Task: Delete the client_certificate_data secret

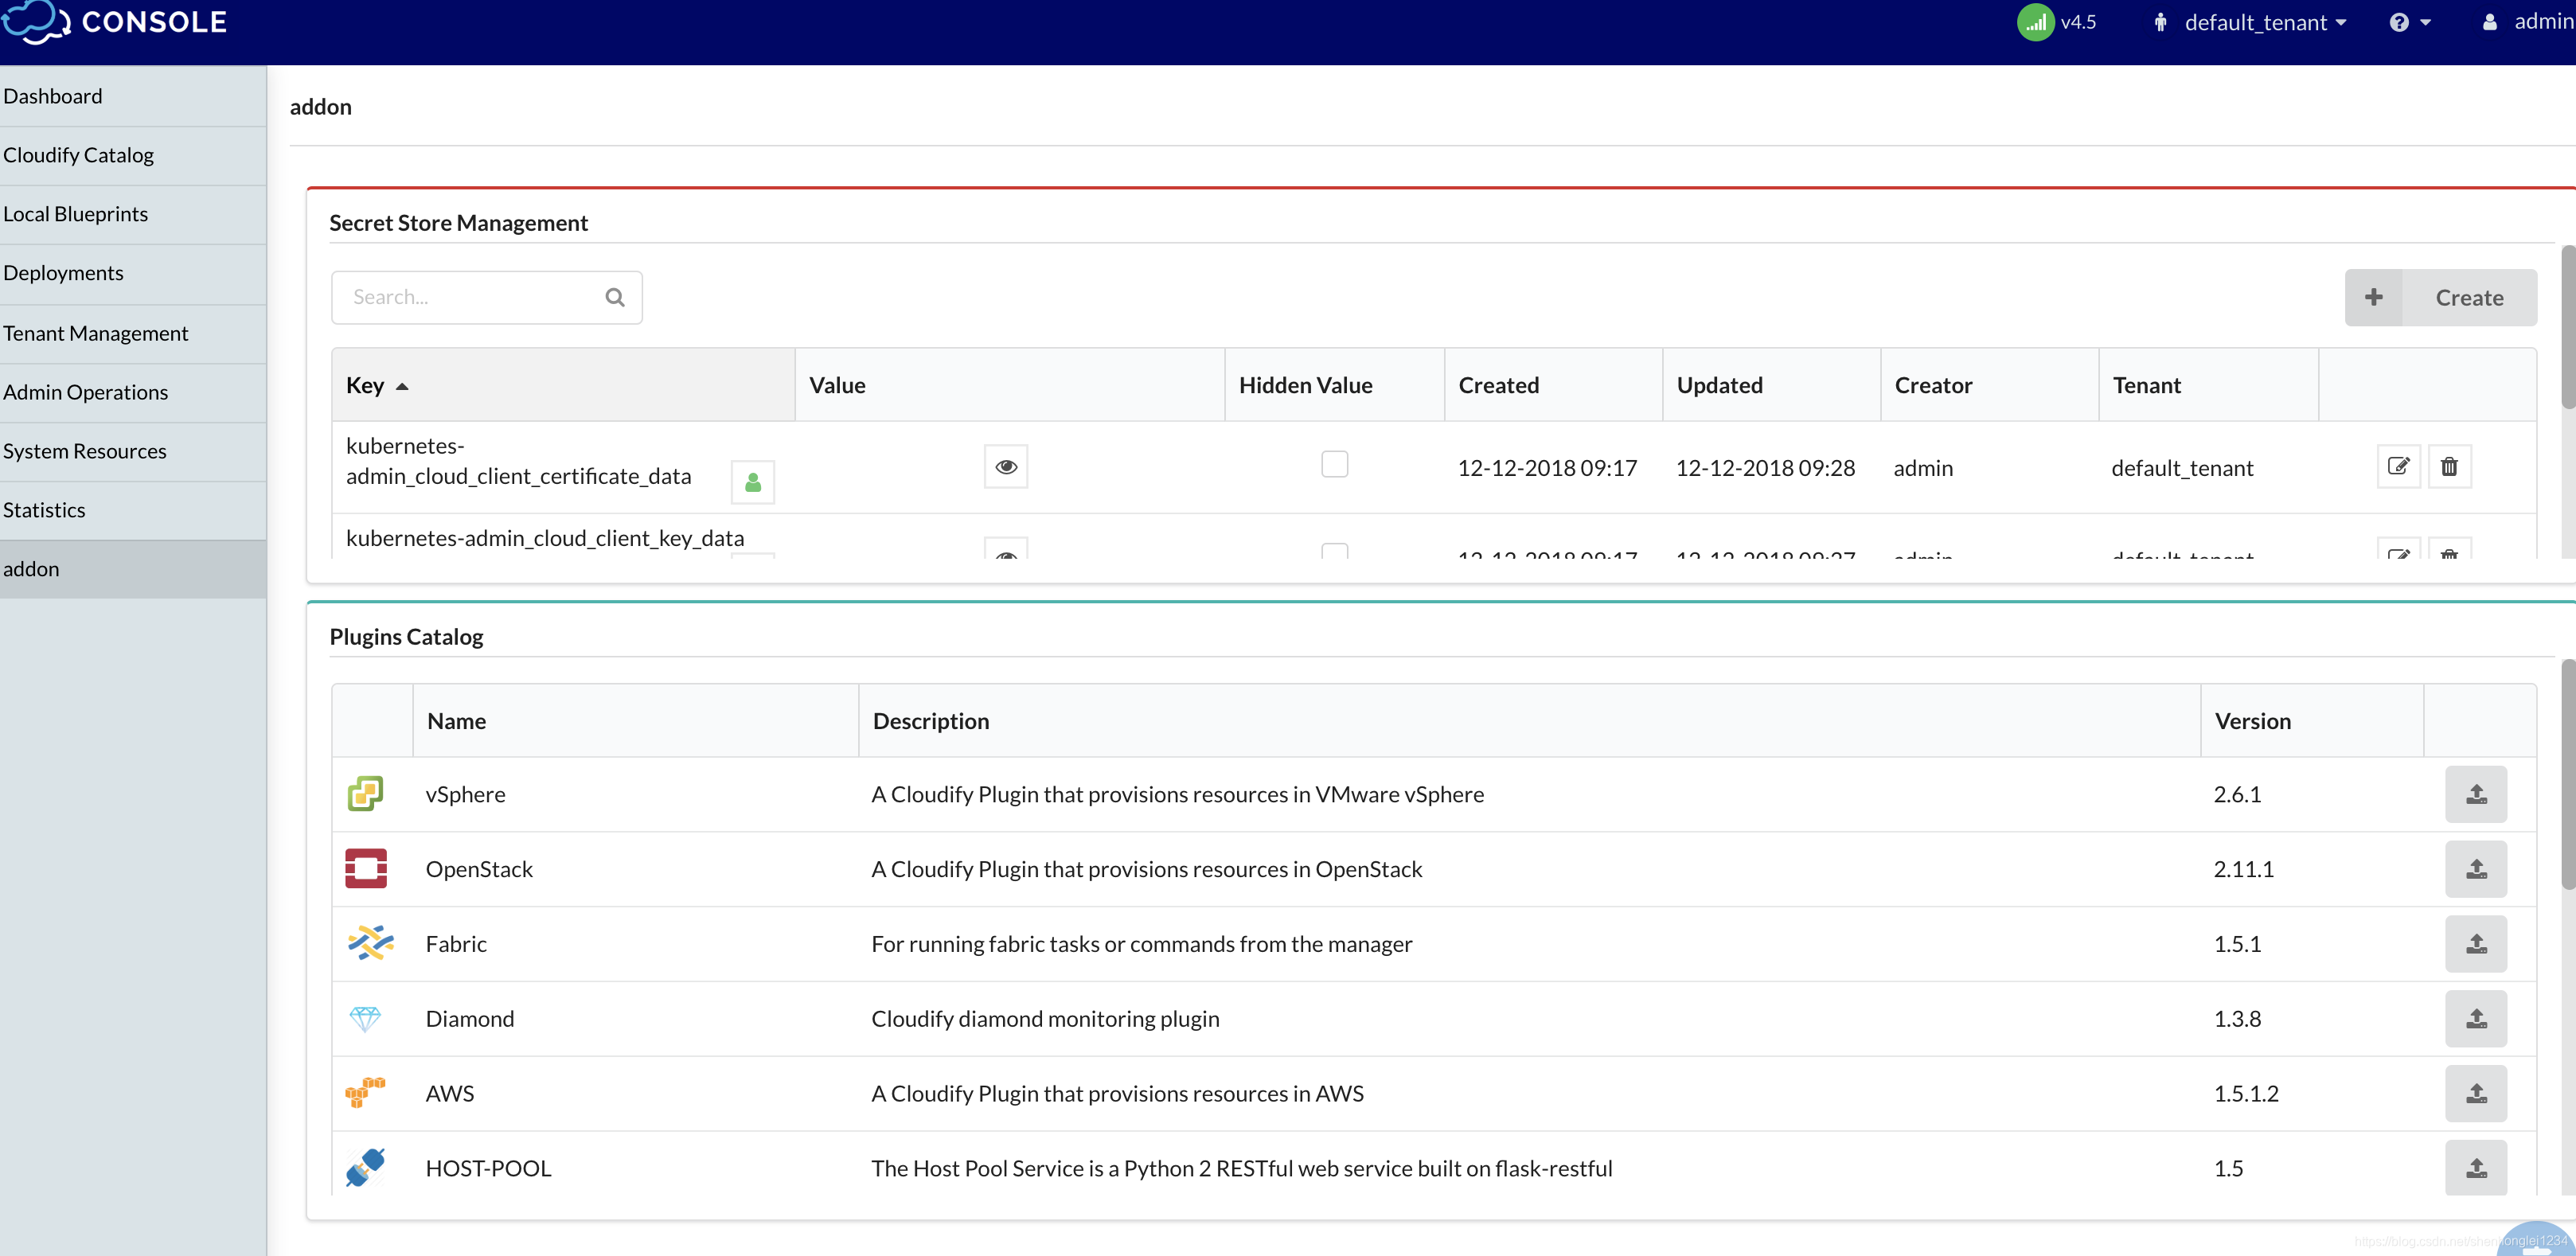Action: [2449, 466]
